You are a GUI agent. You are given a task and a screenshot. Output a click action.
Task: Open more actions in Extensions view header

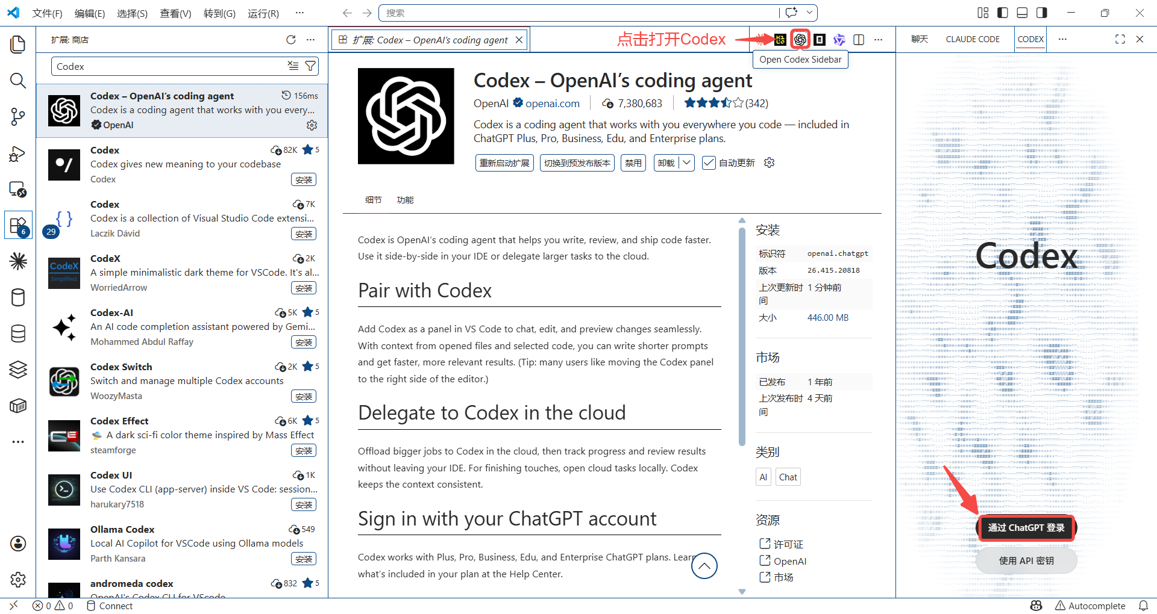[310, 40]
